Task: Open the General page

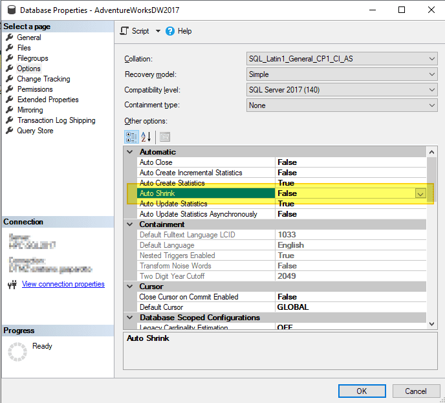Action: (x=29, y=38)
